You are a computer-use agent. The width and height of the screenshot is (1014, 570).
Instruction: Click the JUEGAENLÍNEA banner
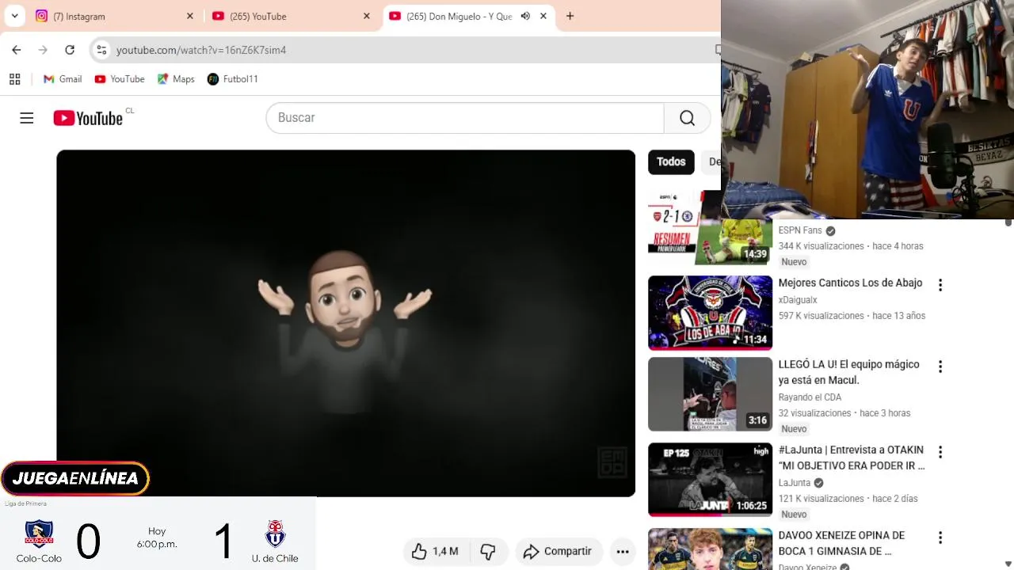pos(75,478)
